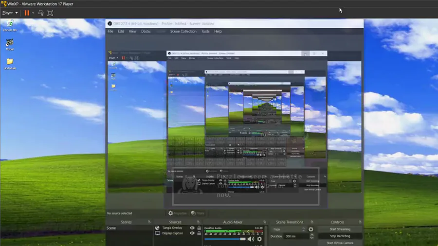438x246 pixels.
Task: Pop out the Scene Transitions dock
Action: click(312, 222)
